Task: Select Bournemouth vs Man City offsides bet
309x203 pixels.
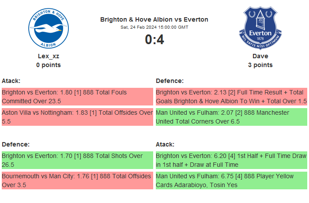Action: [x=77, y=180]
